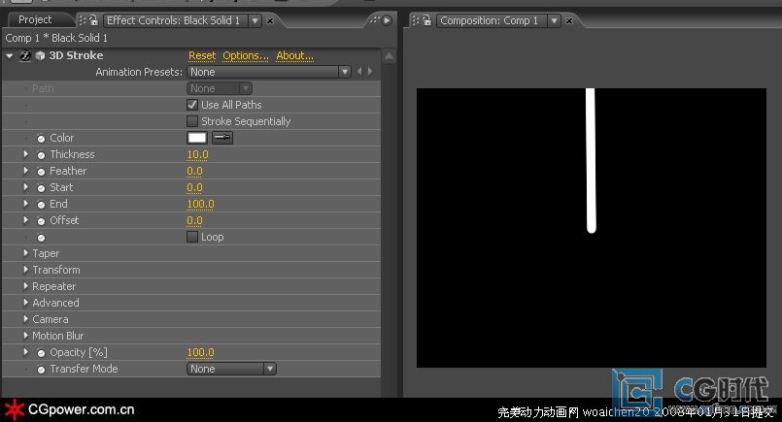Open the 3D Stroke Options link
Image resolution: width=782 pixels, height=422 pixels.
246,55
